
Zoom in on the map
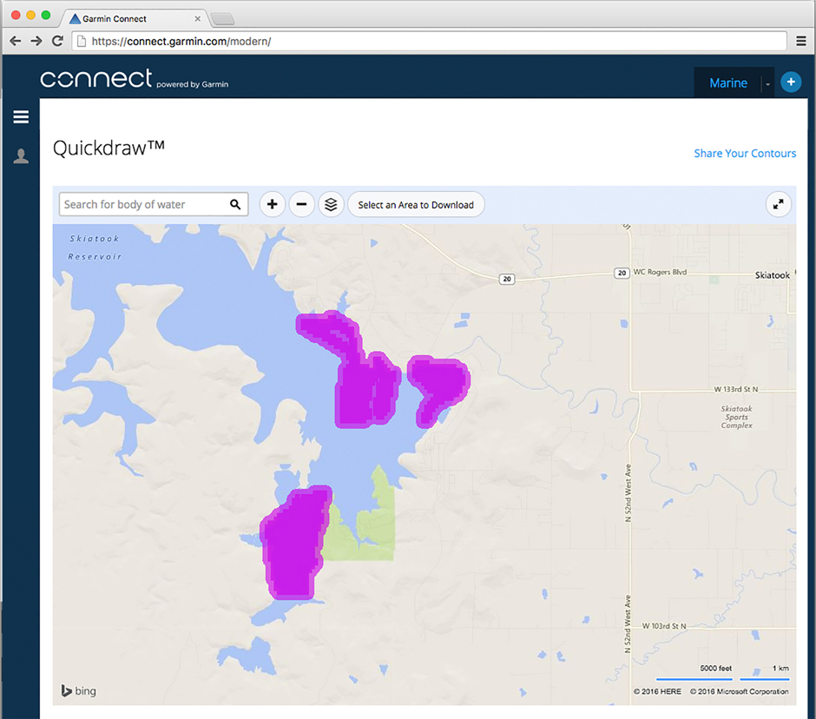coord(272,205)
